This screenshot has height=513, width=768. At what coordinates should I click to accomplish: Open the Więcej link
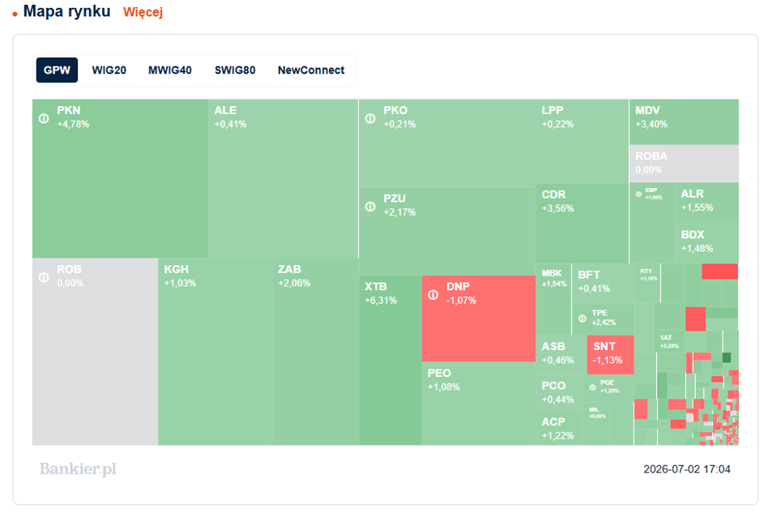coord(143,12)
